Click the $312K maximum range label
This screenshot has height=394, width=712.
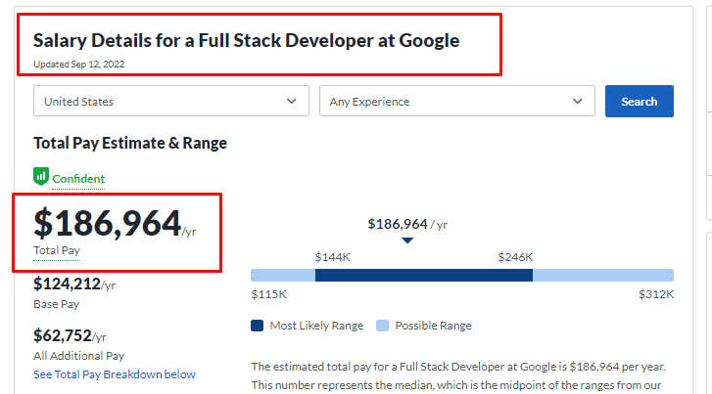pos(656,294)
